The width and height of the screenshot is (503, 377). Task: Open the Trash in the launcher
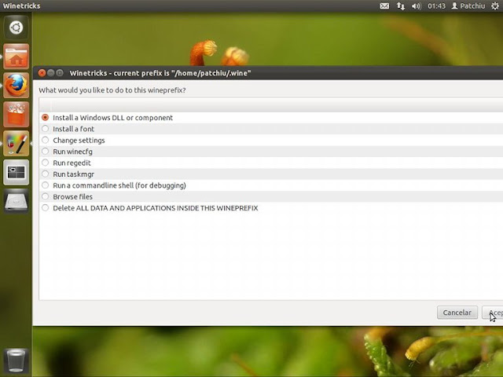click(16, 361)
